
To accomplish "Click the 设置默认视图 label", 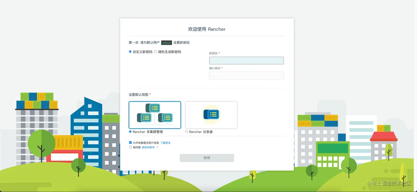I will click(x=138, y=95).
